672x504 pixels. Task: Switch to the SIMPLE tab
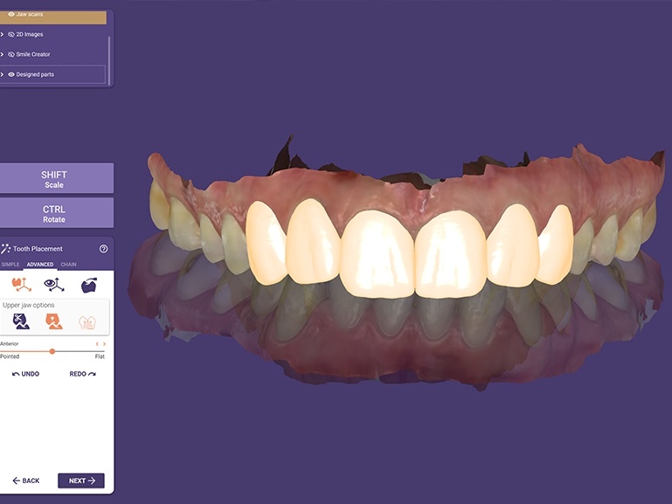pos(10,265)
